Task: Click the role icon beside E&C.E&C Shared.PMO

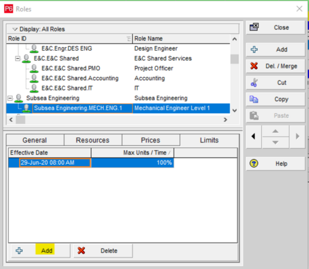Action: click(x=34, y=68)
